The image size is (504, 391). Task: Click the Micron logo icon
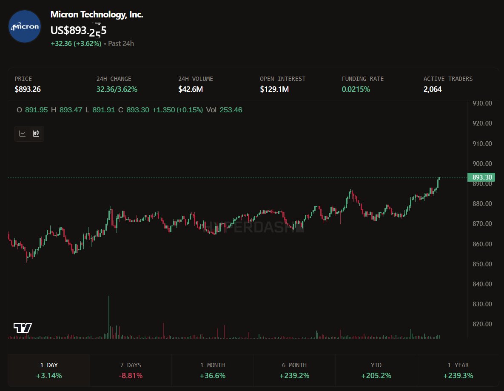pyautogui.click(x=24, y=26)
